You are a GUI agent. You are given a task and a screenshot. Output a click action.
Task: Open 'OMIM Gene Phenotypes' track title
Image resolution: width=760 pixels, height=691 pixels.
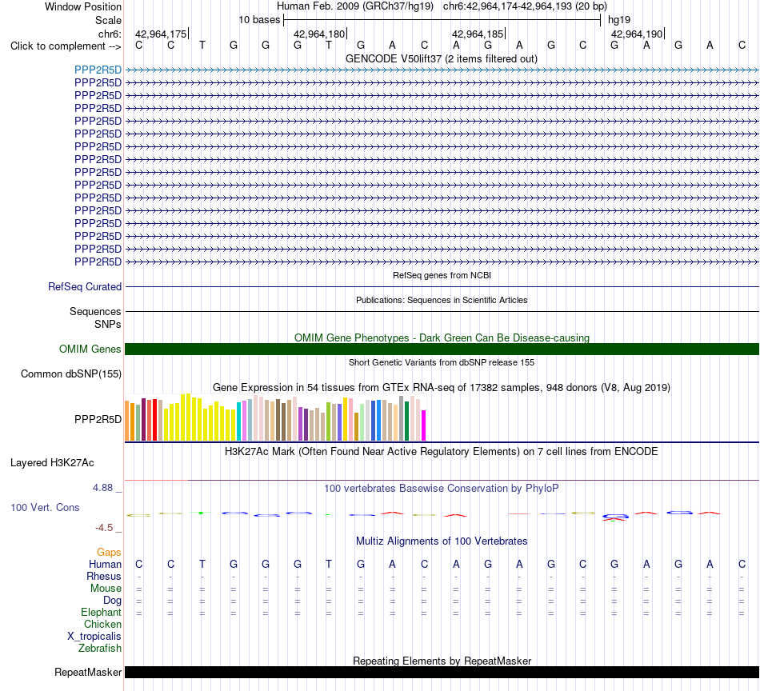pos(442,338)
